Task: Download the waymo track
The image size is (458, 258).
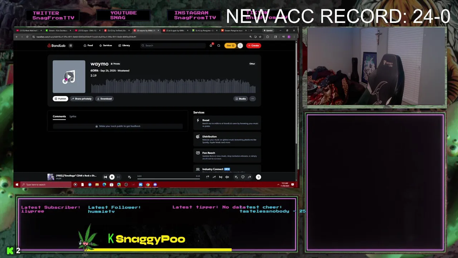Action: (x=104, y=99)
